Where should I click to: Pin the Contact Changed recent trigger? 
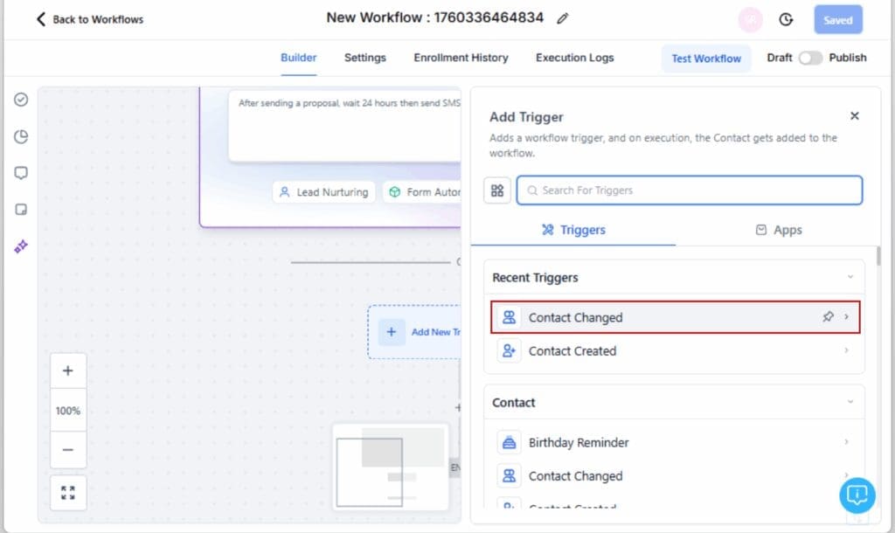point(828,317)
